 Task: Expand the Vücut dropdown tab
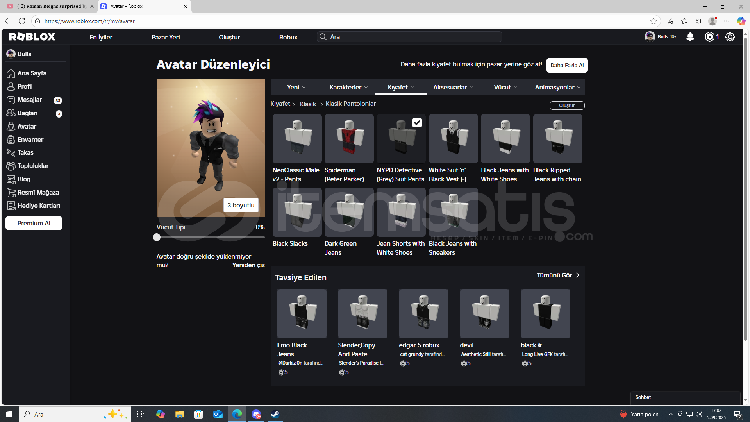coord(505,87)
